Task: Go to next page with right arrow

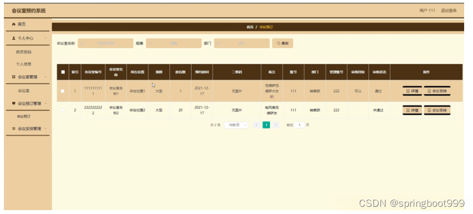Action: [276, 125]
